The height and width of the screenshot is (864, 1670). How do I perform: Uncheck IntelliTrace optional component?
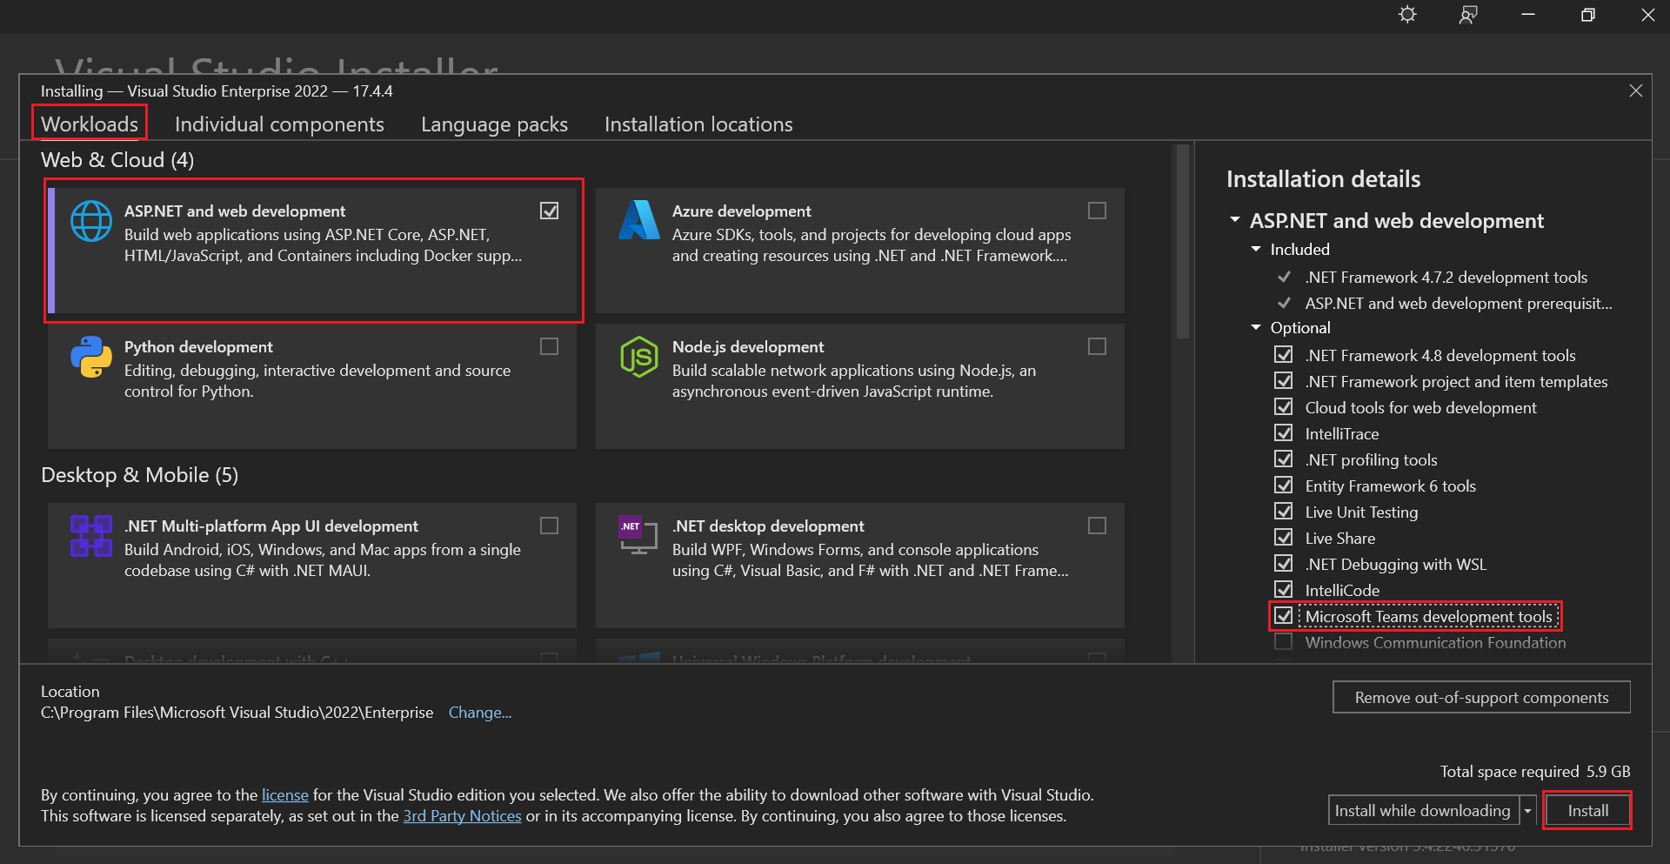(x=1283, y=432)
